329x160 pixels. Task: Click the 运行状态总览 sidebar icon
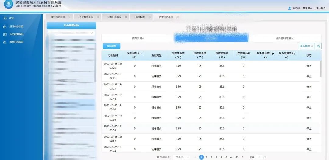[5, 26]
